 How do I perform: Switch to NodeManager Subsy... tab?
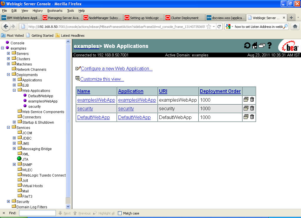pos(103,18)
